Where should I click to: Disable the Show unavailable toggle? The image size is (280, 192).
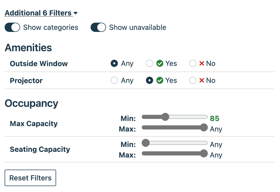98,27
